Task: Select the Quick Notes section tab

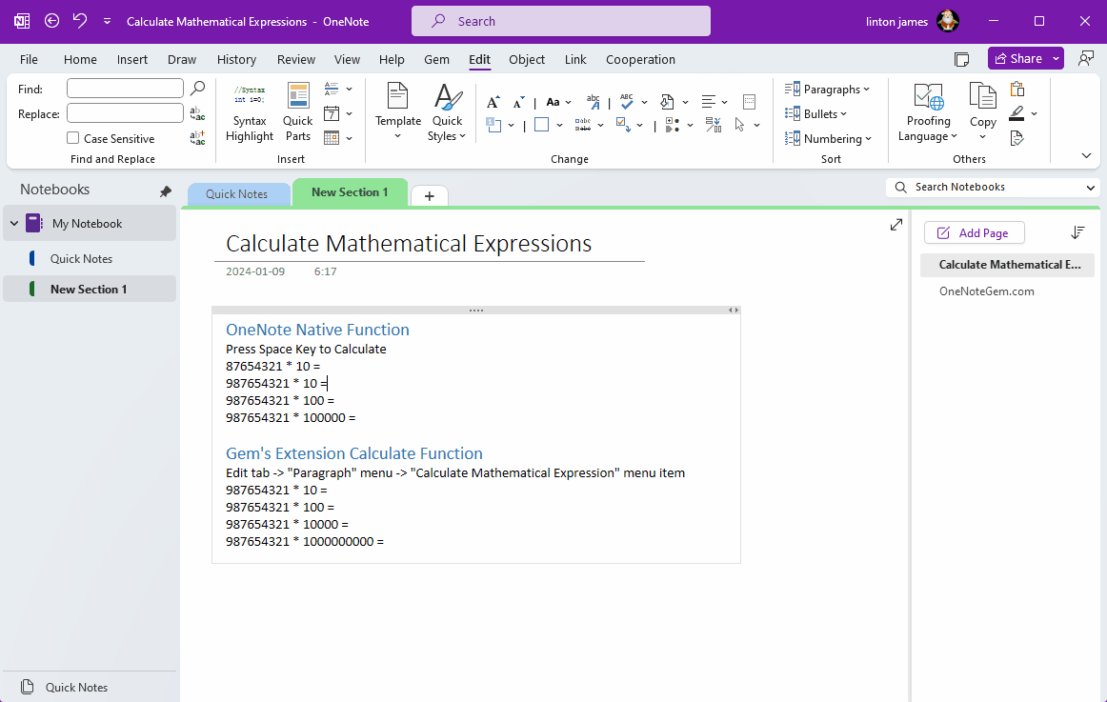Action: click(236, 194)
